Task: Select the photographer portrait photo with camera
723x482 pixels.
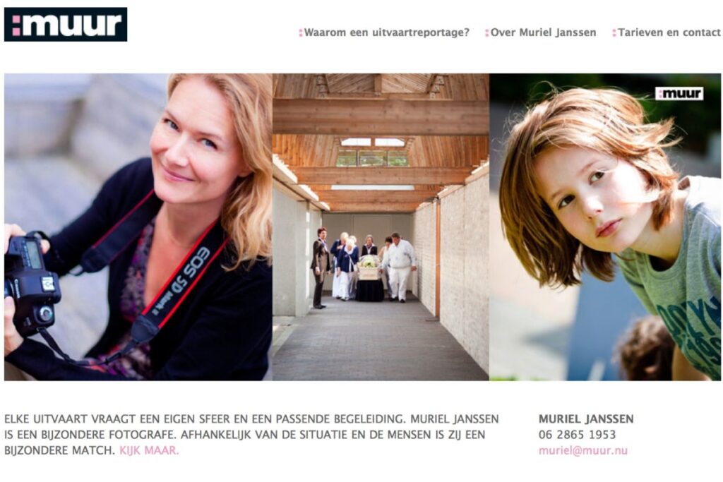Action: (x=138, y=227)
